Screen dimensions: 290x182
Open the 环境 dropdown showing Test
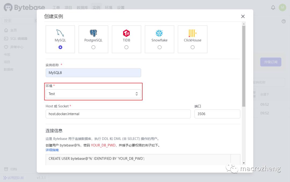pos(93,94)
